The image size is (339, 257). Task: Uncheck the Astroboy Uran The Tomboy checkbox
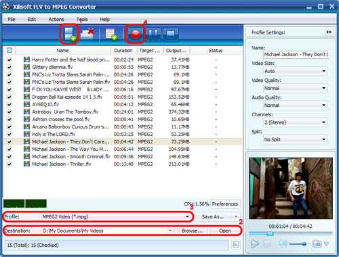(9, 112)
